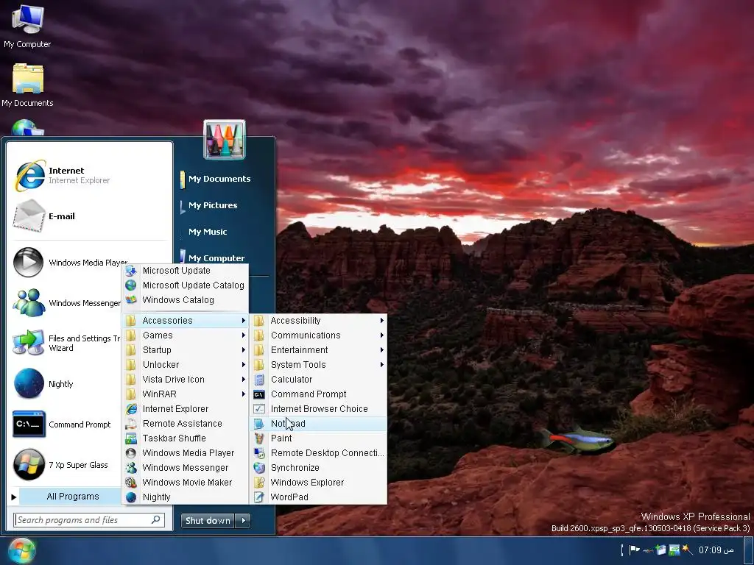
Task: Expand the Vista Drive Icon folder
Action: (185, 380)
